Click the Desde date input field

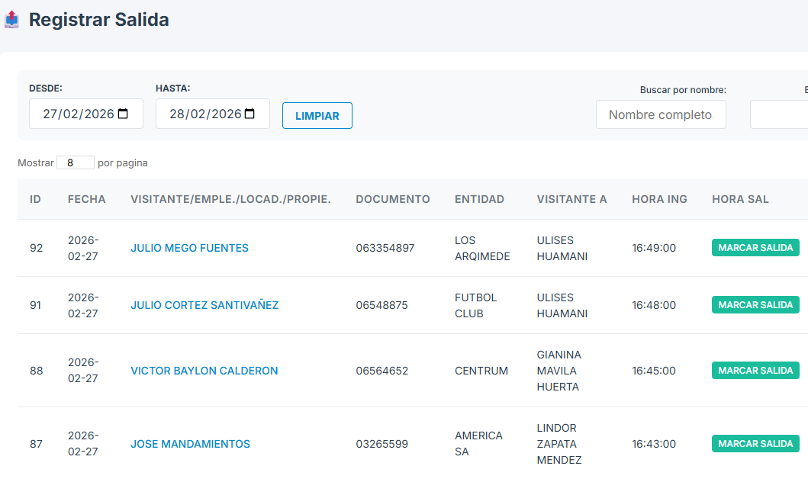tap(76, 114)
